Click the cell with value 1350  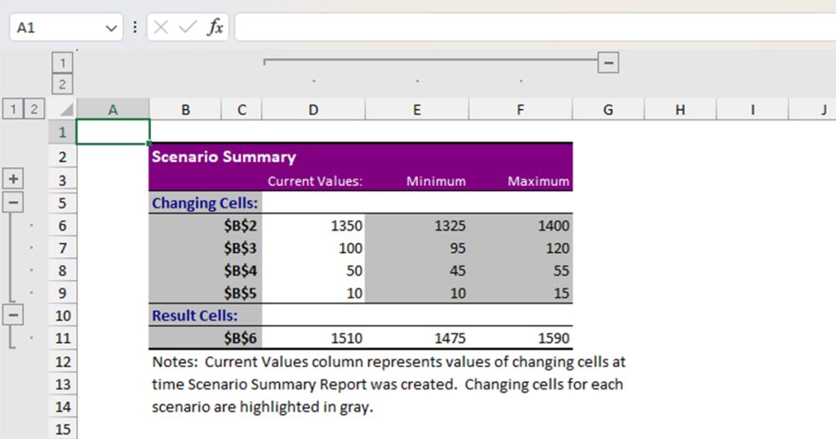click(313, 225)
